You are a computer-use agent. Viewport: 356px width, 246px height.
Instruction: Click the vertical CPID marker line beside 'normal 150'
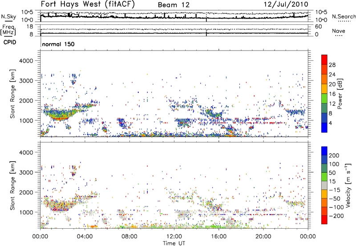[40, 42]
